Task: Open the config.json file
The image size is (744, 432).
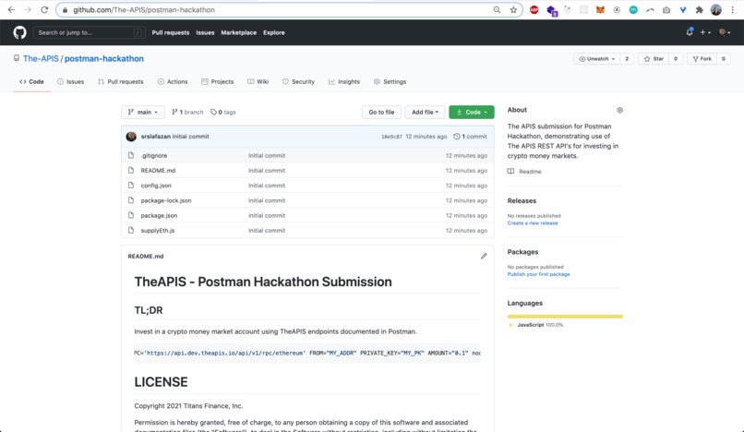Action: (156, 186)
